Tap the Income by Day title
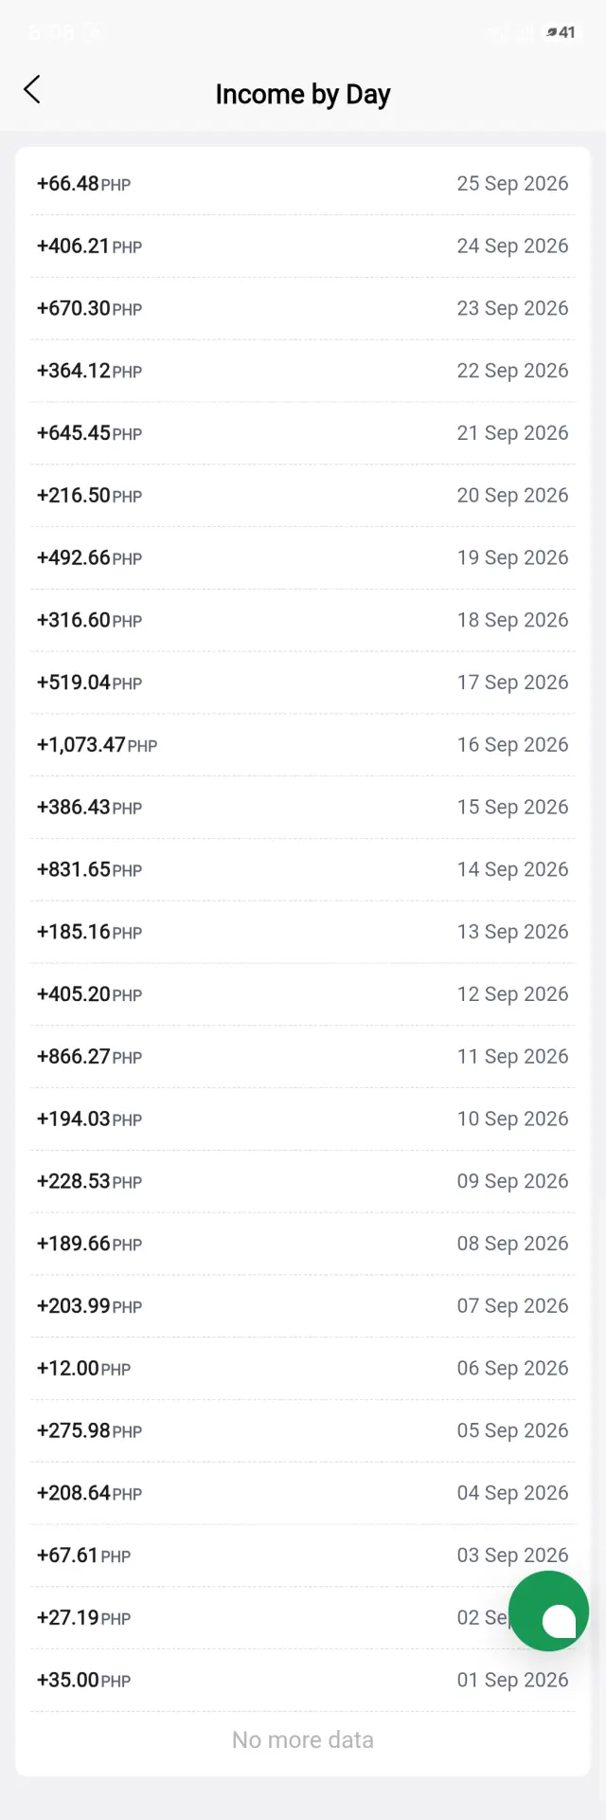The image size is (606, 1820). click(303, 94)
